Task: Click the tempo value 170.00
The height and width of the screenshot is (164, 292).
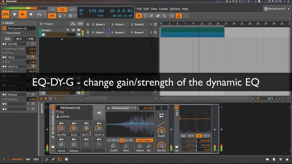Action: pos(96,11)
